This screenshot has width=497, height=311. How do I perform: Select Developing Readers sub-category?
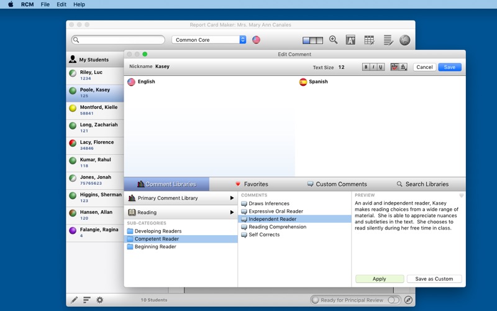coord(181,231)
